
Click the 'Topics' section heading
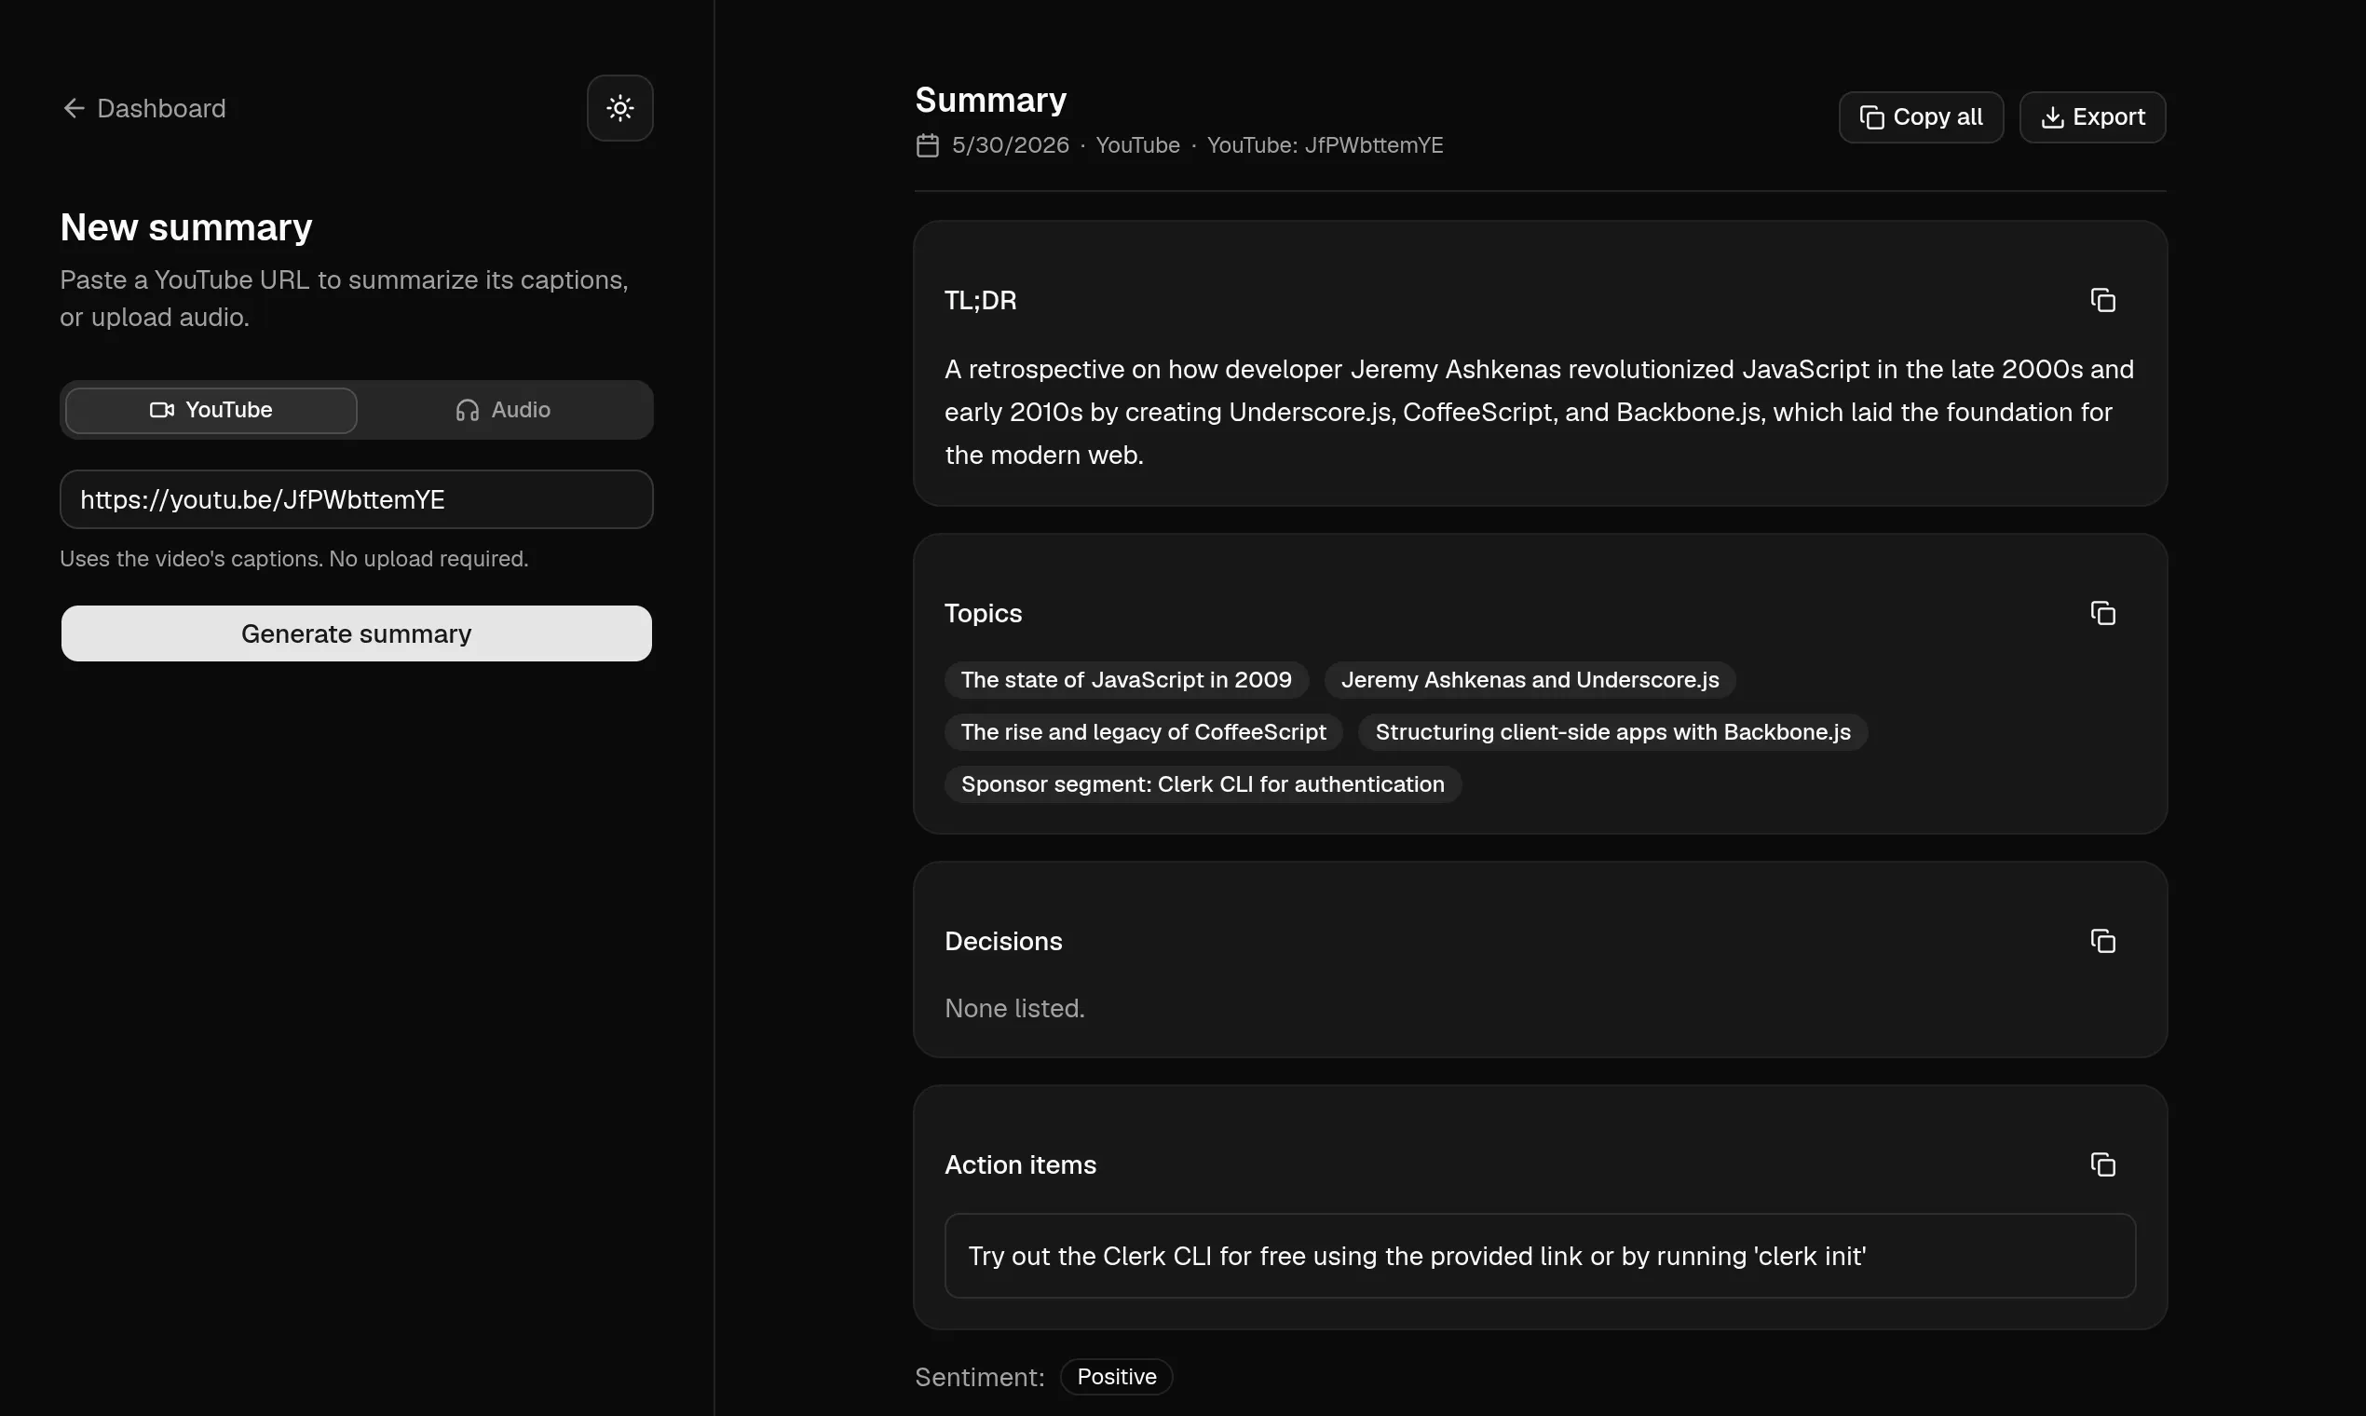click(x=983, y=614)
